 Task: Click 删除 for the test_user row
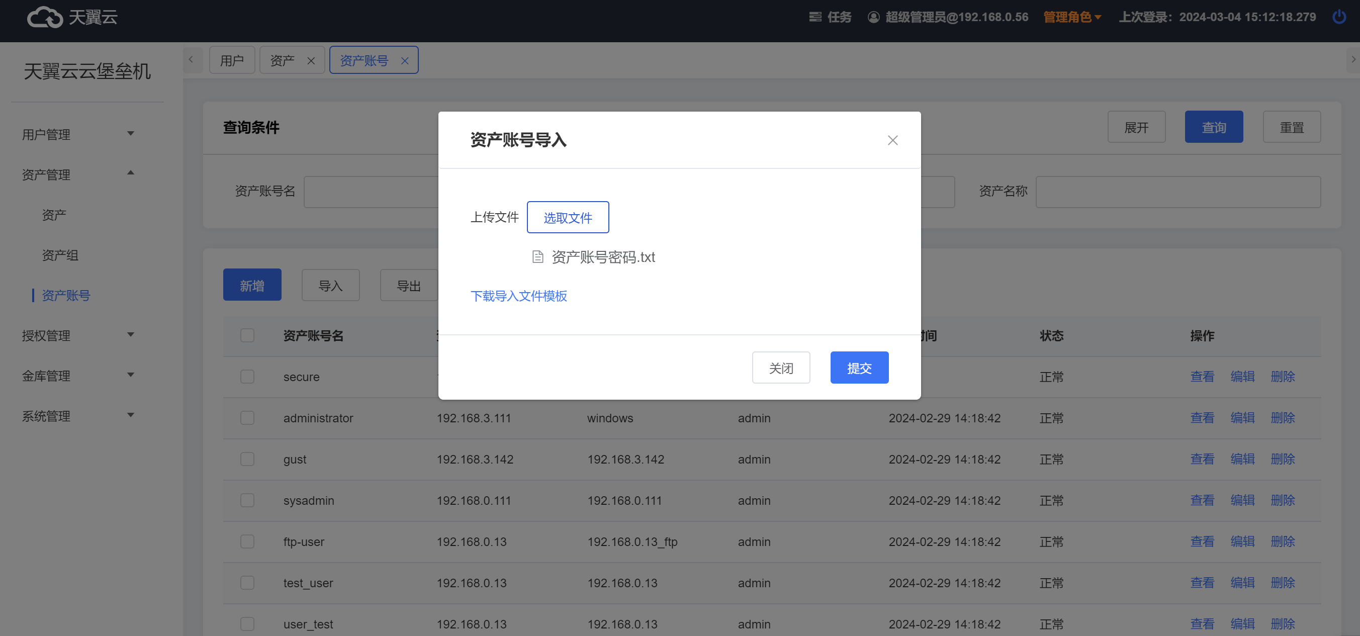1283,583
